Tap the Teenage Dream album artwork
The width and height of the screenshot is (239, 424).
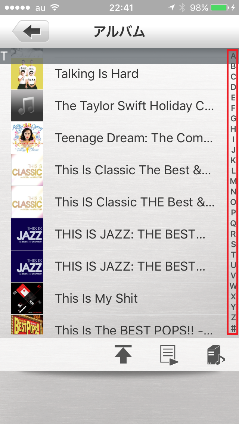click(27, 138)
